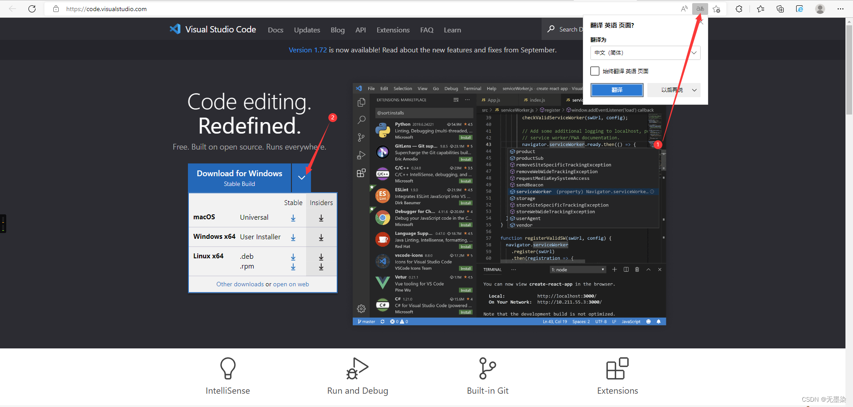Click the 'Insiders' column header
Screen dimensions: 853x407
[321, 203]
